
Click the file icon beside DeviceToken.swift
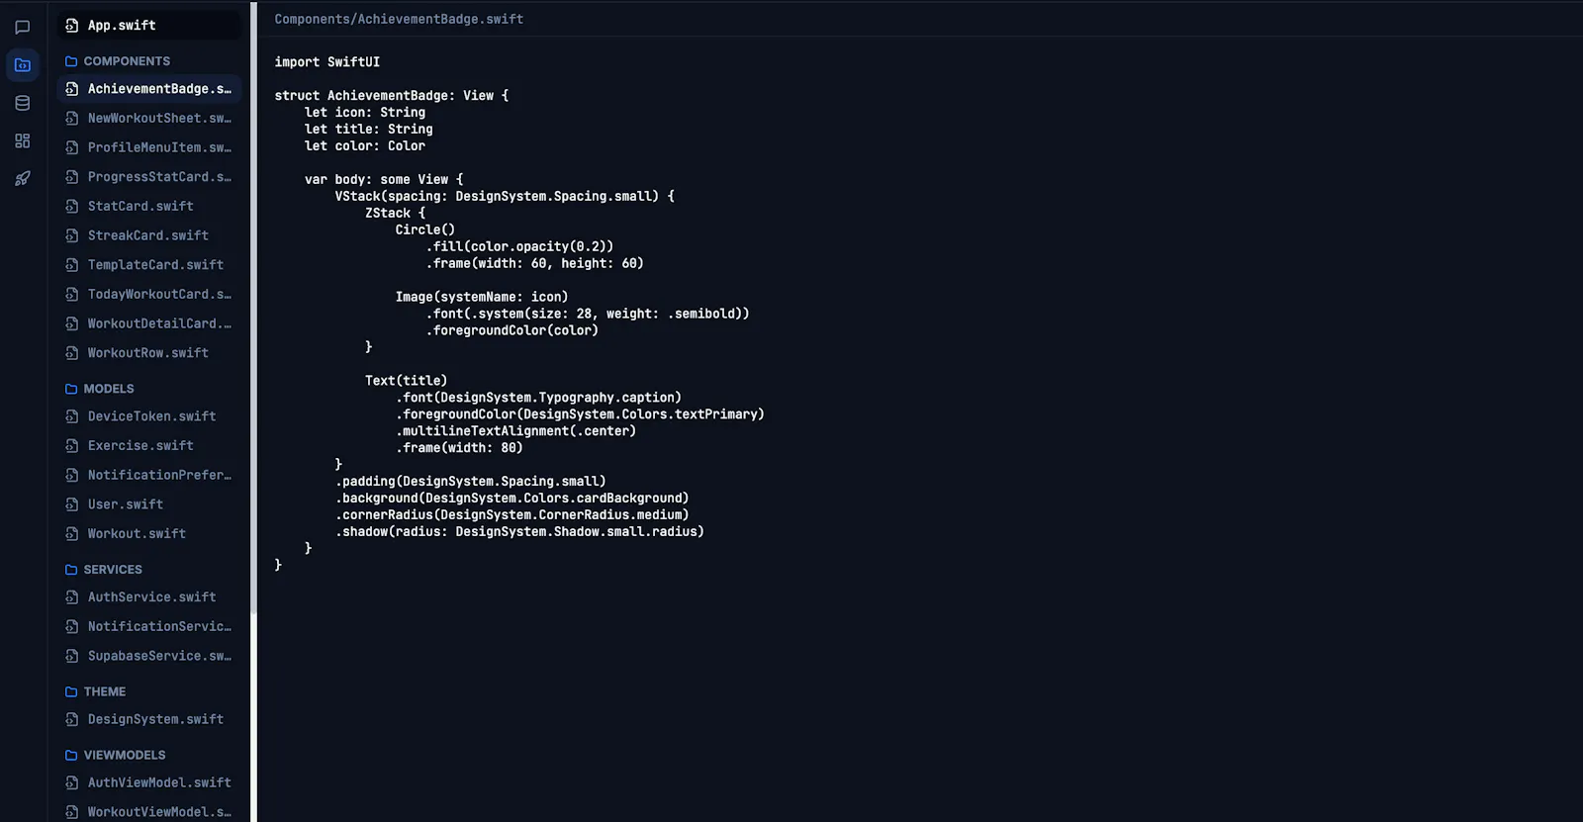pos(71,416)
